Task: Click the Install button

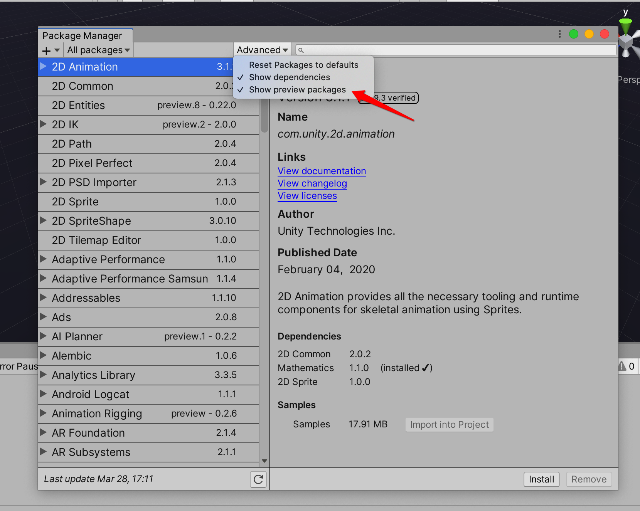Action: coord(541,479)
